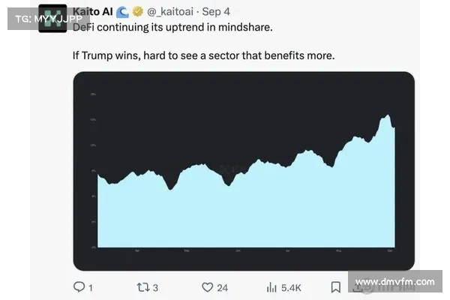Like the post with the heart icon
Viewport: 450px width, 300px height.
[208, 286]
